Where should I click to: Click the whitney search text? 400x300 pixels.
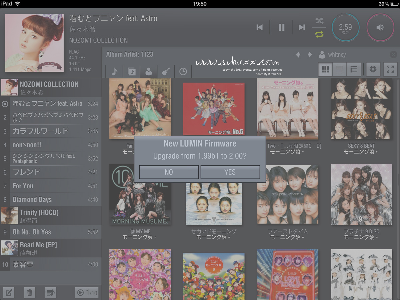[x=337, y=55]
